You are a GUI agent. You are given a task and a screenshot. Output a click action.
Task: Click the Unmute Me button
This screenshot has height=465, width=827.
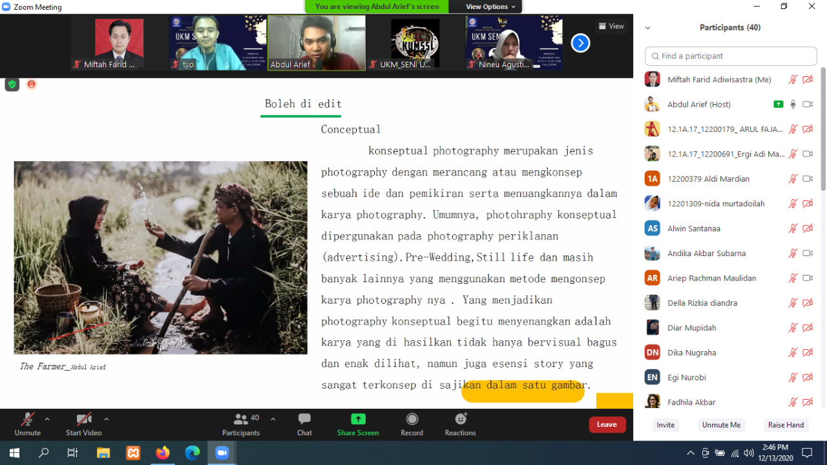721,425
